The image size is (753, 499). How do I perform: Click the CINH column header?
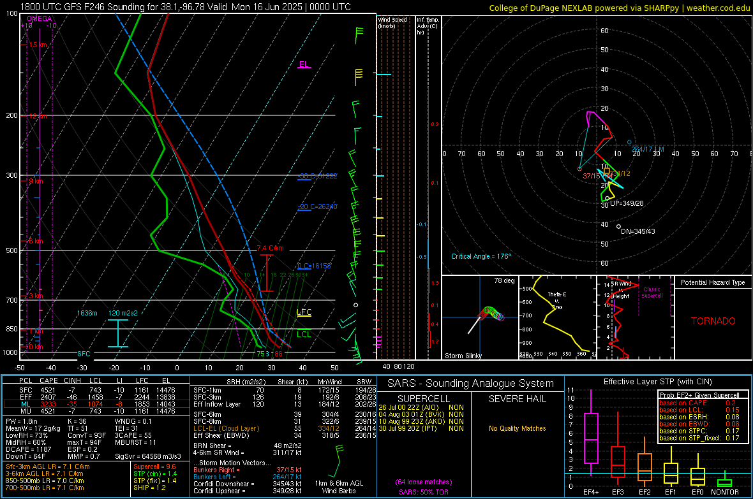click(72, 381)
